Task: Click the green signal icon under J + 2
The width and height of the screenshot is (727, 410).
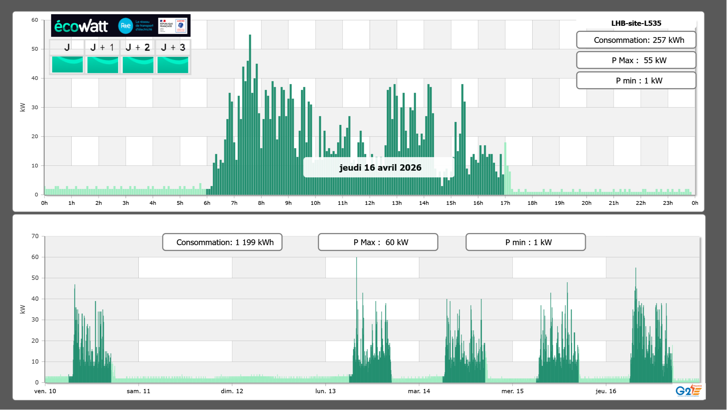Action: (138, 64)
